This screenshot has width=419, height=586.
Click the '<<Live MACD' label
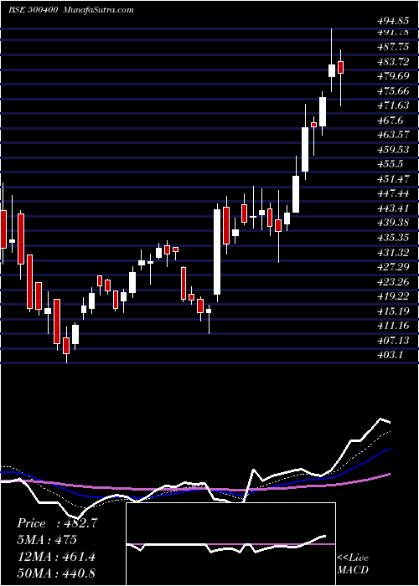[353, 564]
